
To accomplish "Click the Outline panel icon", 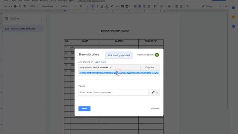I will [x=6, y=19].
